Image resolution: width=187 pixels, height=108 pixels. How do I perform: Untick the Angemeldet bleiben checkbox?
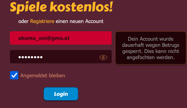click(14, 75)
